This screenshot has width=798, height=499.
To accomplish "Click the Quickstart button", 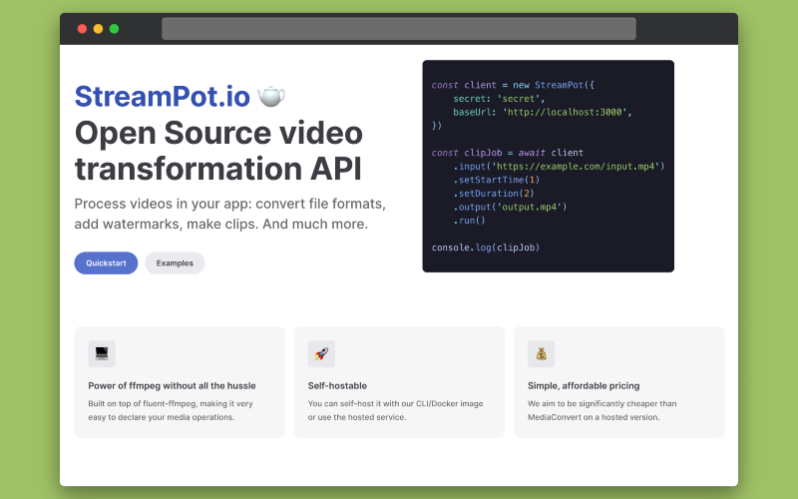I will pyautogui.click(x=106, y=263).
